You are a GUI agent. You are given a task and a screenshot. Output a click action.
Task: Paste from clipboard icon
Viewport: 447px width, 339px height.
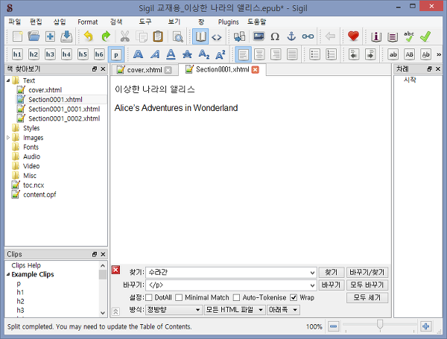(x=158, y=37)
